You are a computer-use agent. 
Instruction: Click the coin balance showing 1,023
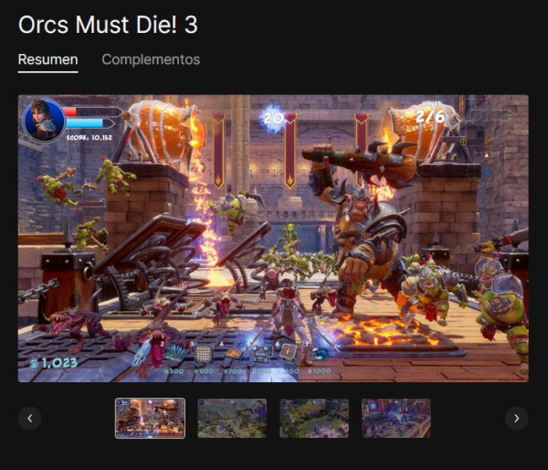(x=54, y=363)
